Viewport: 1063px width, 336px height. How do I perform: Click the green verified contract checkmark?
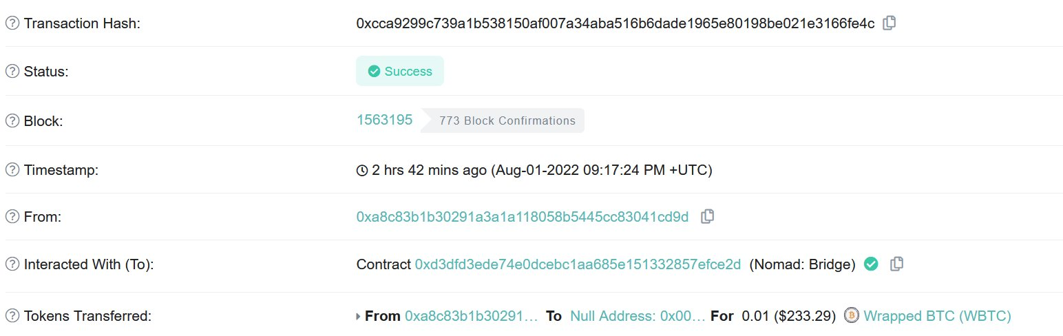click(x=871, y=264)
